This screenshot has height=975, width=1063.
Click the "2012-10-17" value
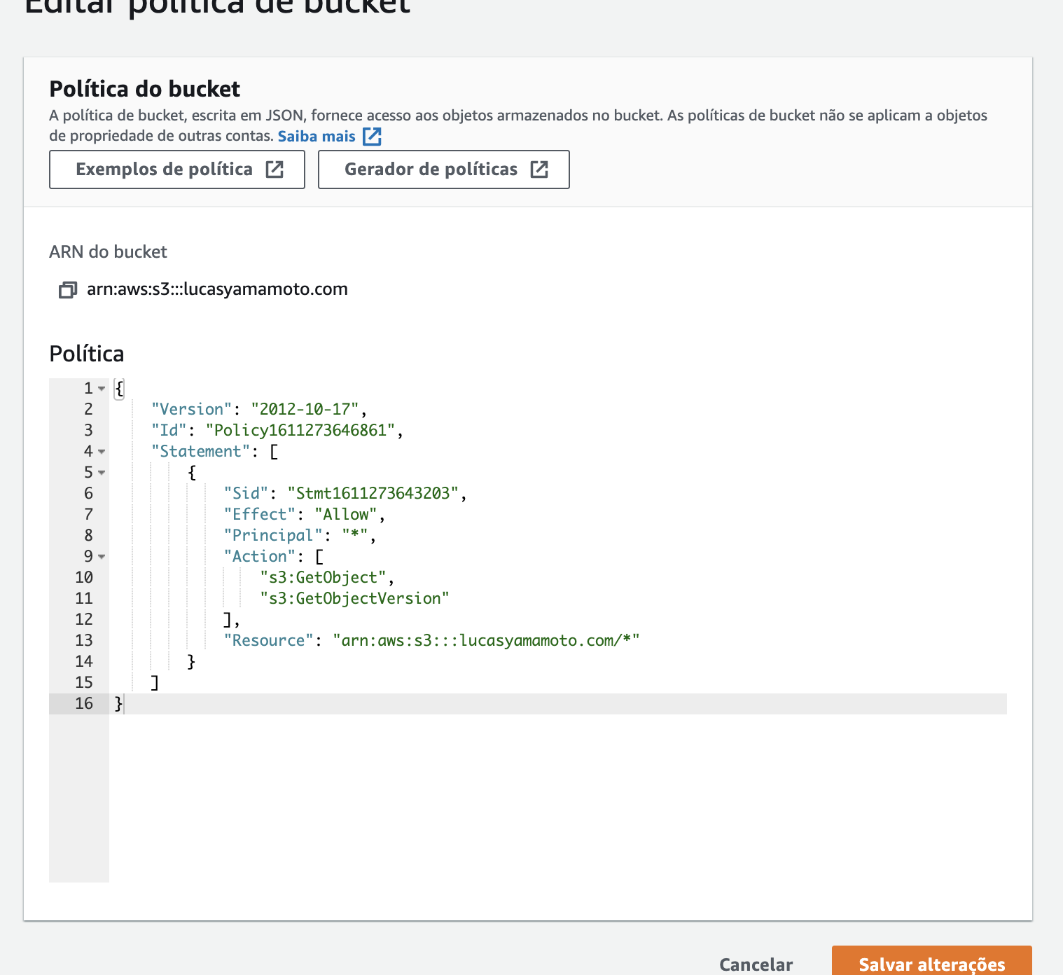[x=305, y=409]
